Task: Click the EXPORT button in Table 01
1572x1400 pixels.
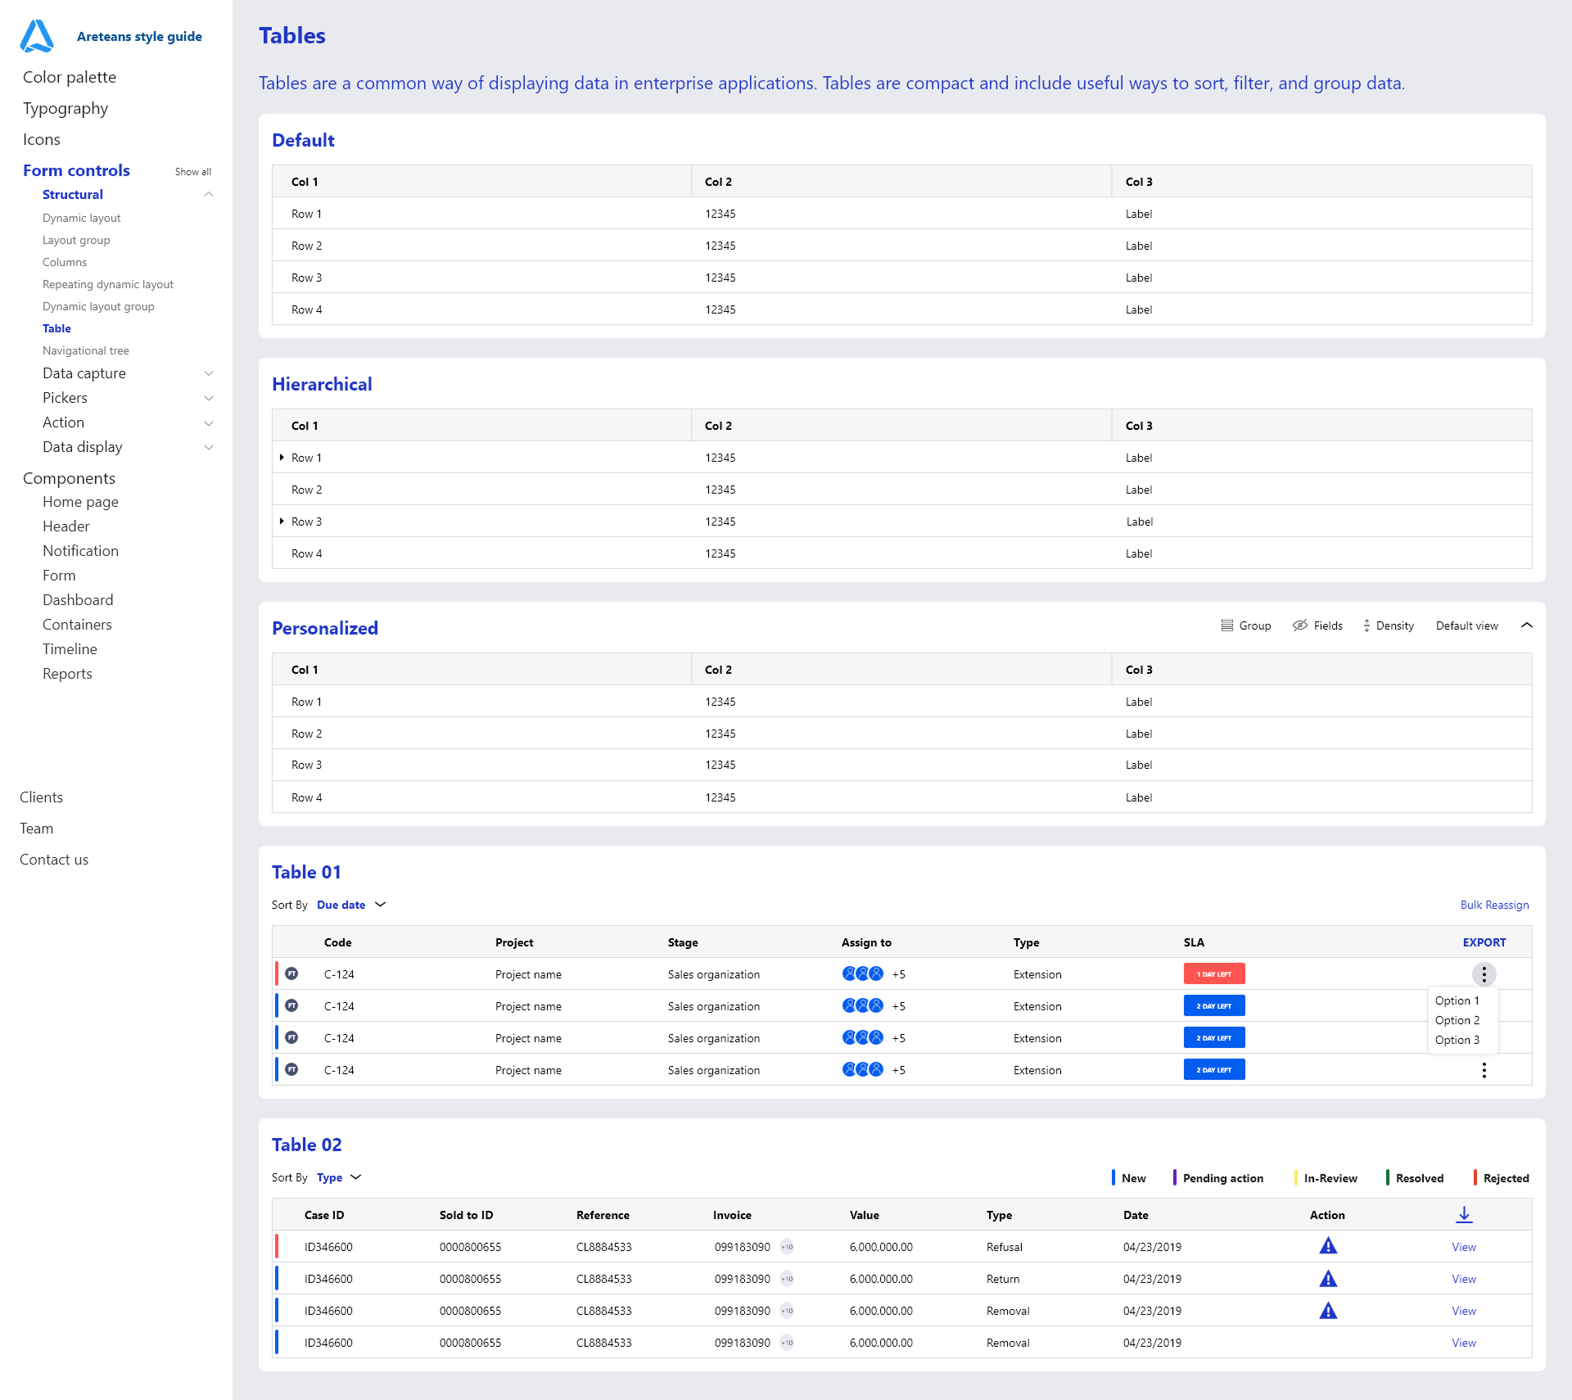Action: (x=1484, y=942)
